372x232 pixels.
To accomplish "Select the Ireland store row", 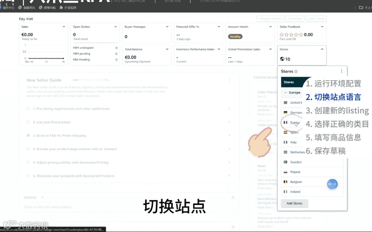I will click(x=312, y=192).
